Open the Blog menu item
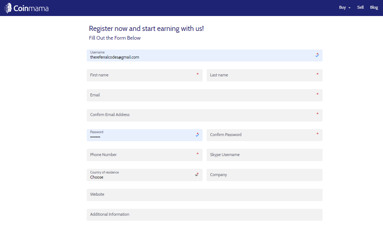Viewport: 383px width, 227px height. click(x=374, y=7)
